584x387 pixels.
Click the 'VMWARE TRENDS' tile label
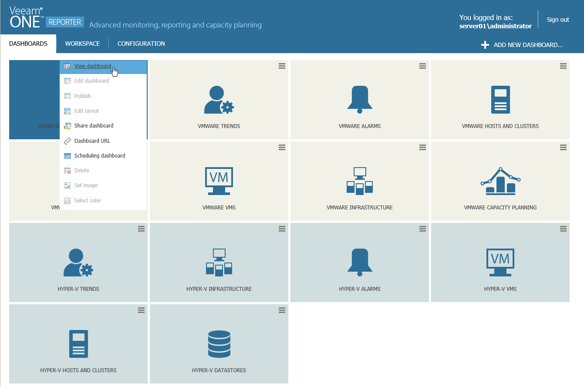coord(219,126)
